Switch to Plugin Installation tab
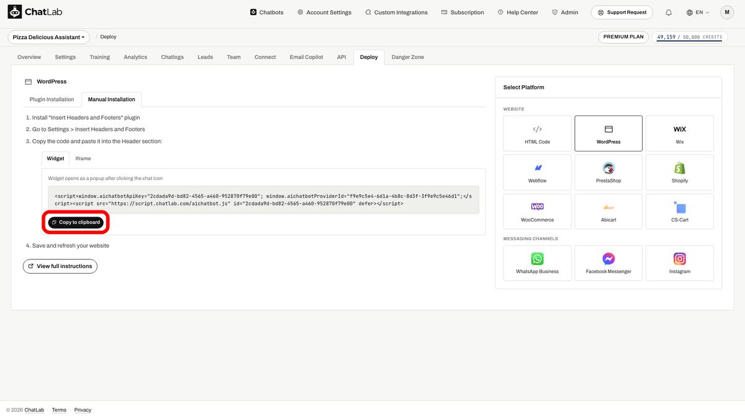Image resolution: width=745 pixels, height=419 pixels. tap(52, 99)
